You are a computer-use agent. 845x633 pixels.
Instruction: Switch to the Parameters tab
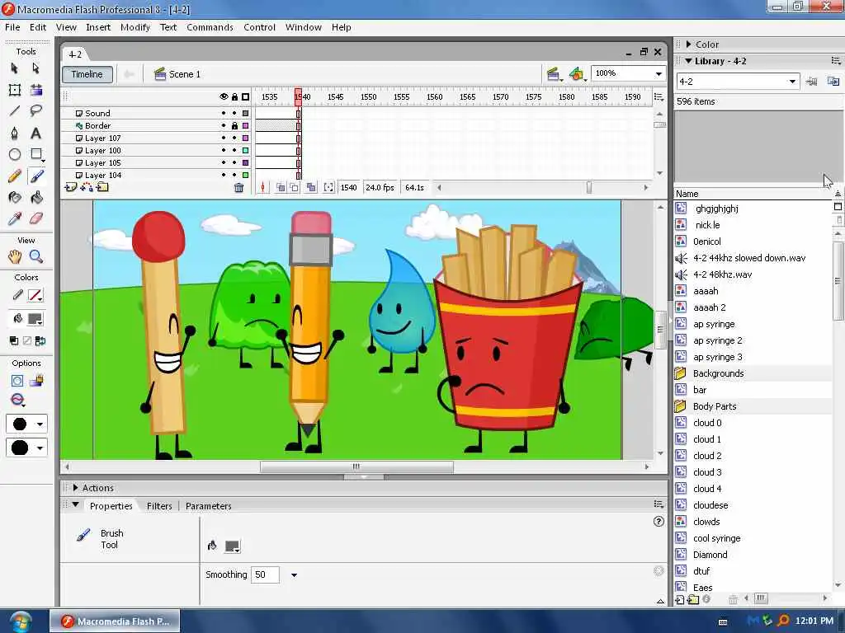pos(209,506)
